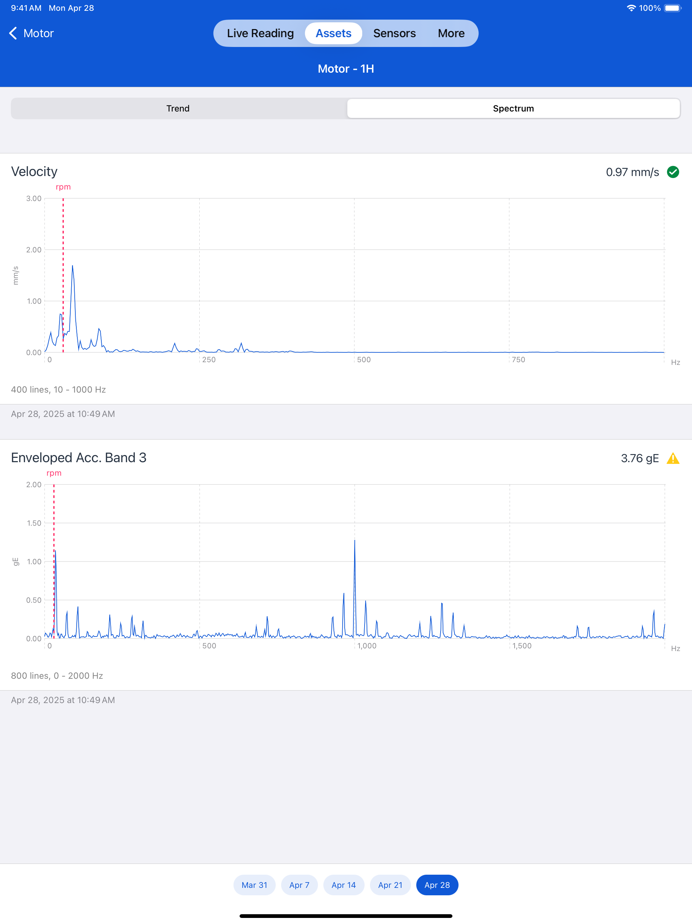Tap the Wi-Fi status icon
The height and width of the screenshot is (923, 692).
pos(631,8)
